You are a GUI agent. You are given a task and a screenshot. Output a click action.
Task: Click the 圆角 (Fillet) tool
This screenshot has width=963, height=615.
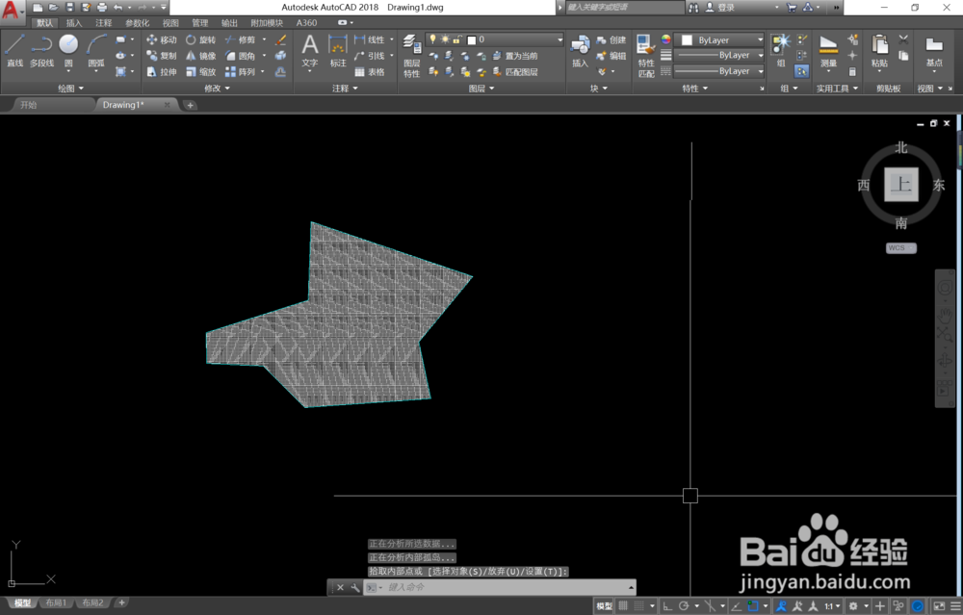tap(240, 56)
